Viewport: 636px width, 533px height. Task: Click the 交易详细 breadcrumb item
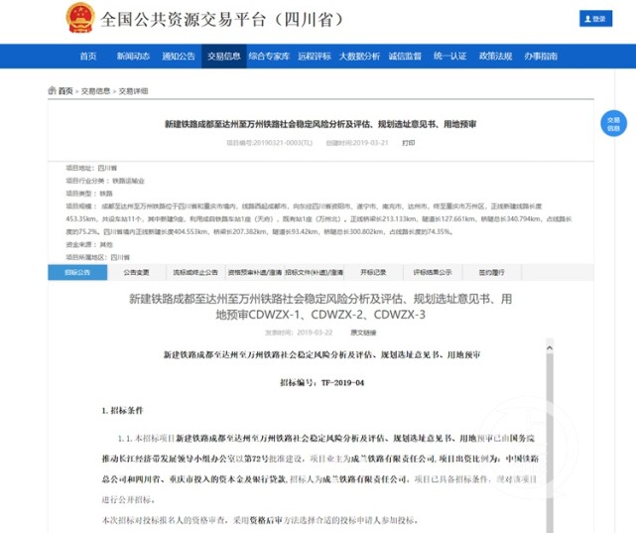tap(133, 91)
